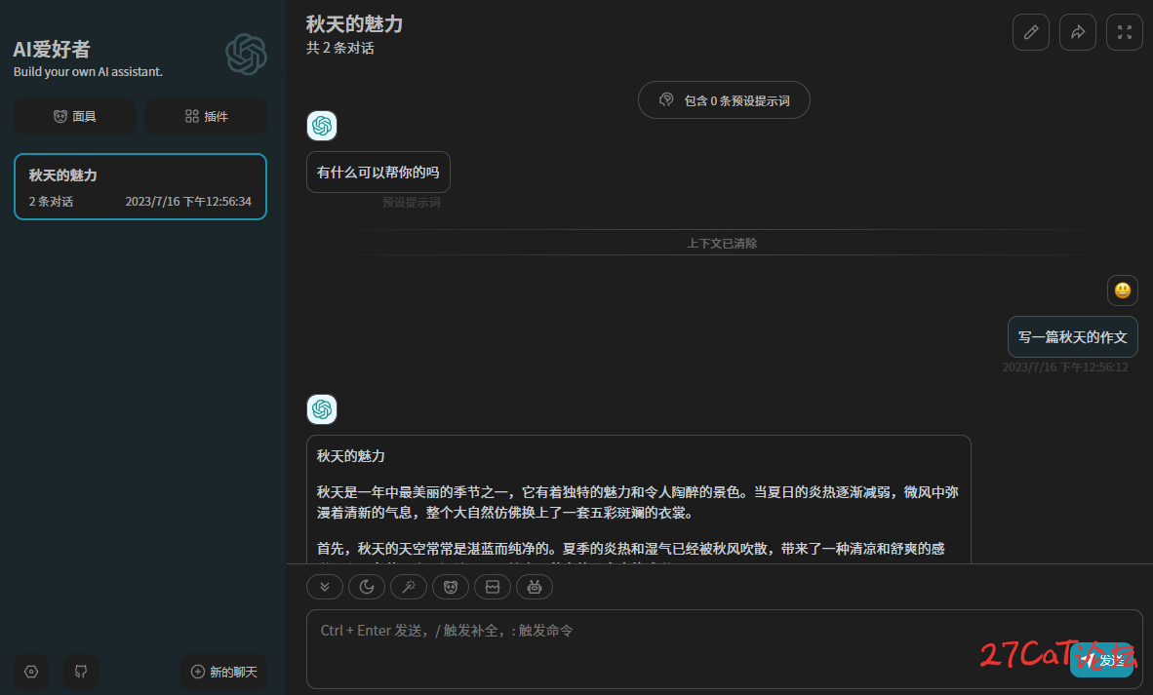Click the clear-context break icon in toolbar
The width and height of the screenshot is (1153, 695).
point(493,586)
